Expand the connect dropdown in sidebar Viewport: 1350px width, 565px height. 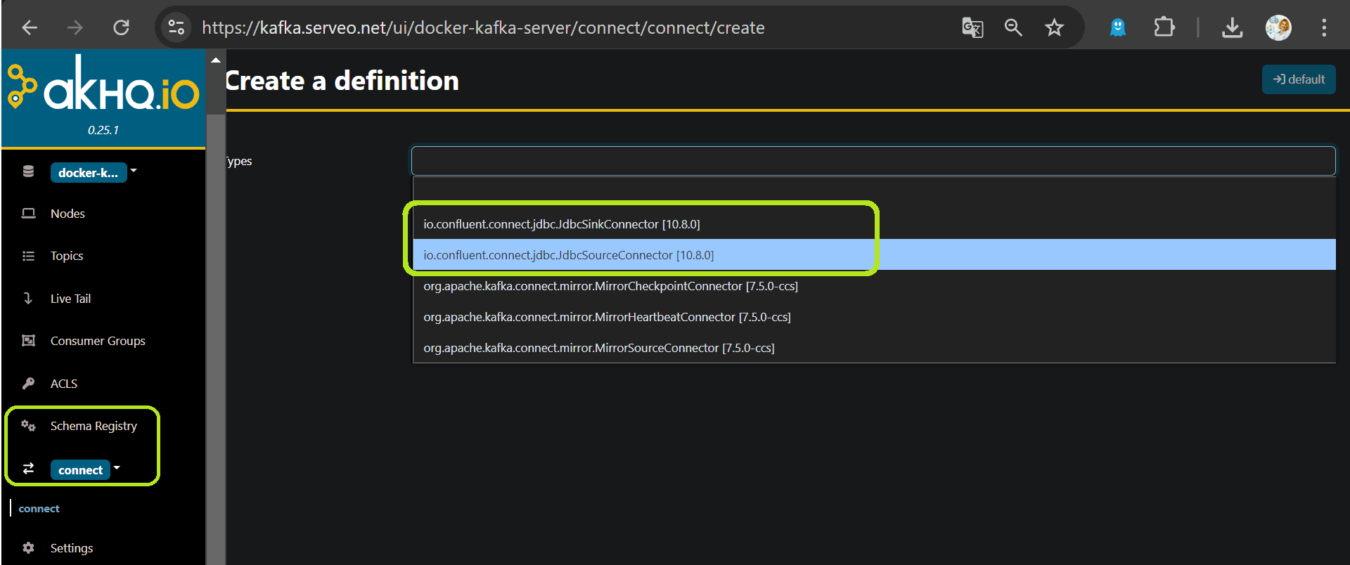click(x=117, y=467)
